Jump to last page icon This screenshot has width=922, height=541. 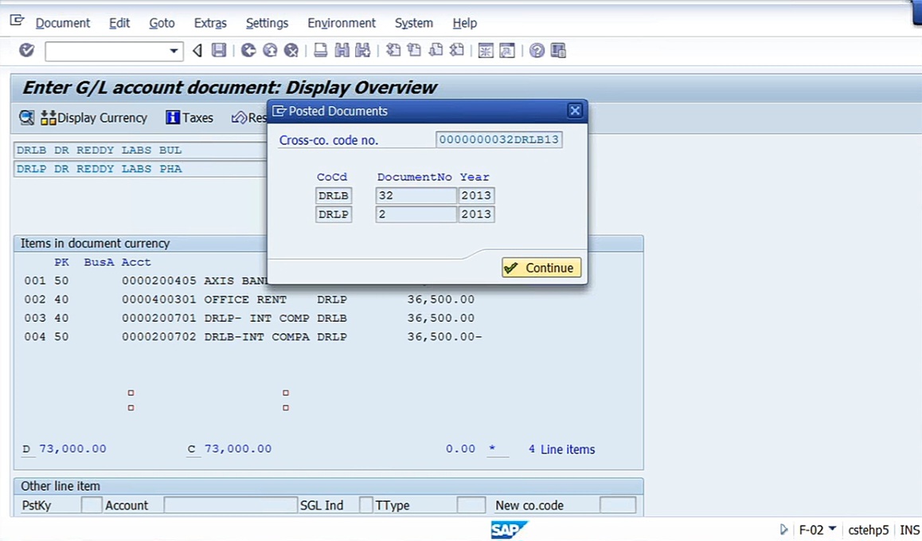click(456, 51)
